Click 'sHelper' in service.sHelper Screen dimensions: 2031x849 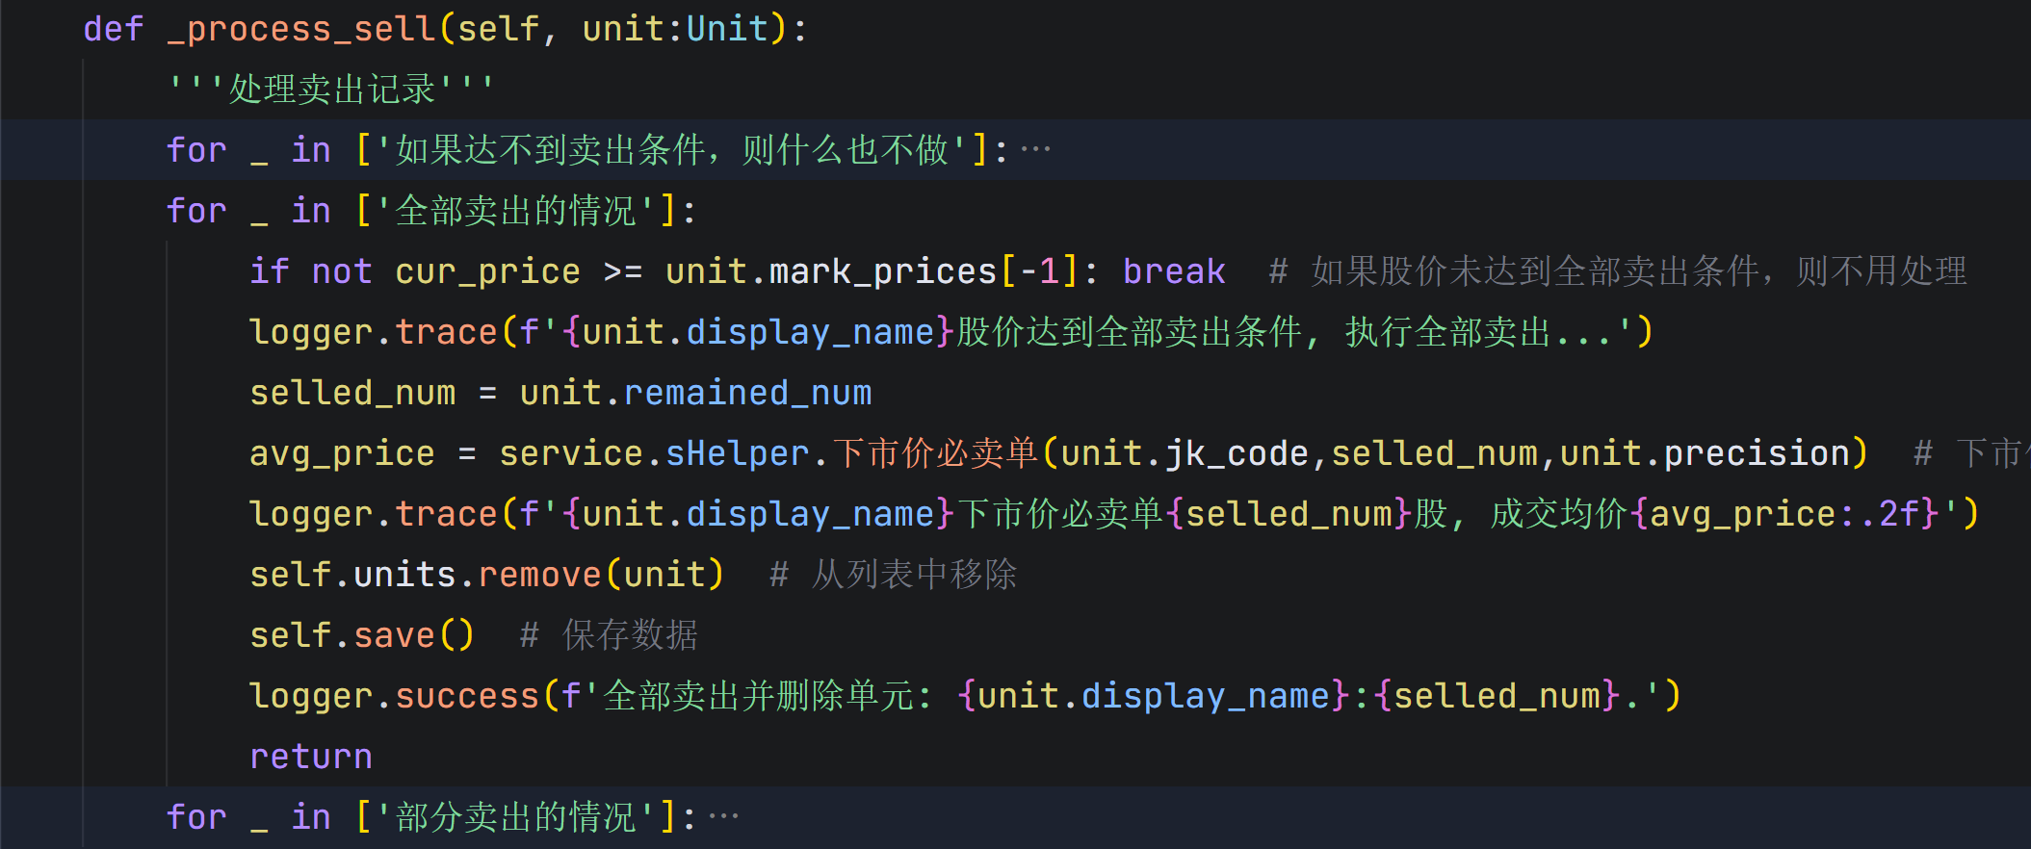click(x=738, y=453)
